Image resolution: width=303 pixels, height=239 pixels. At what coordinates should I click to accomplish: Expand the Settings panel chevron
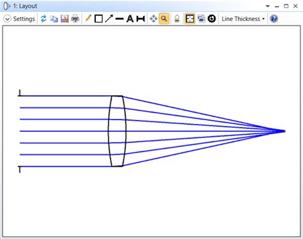click(7, 19)
